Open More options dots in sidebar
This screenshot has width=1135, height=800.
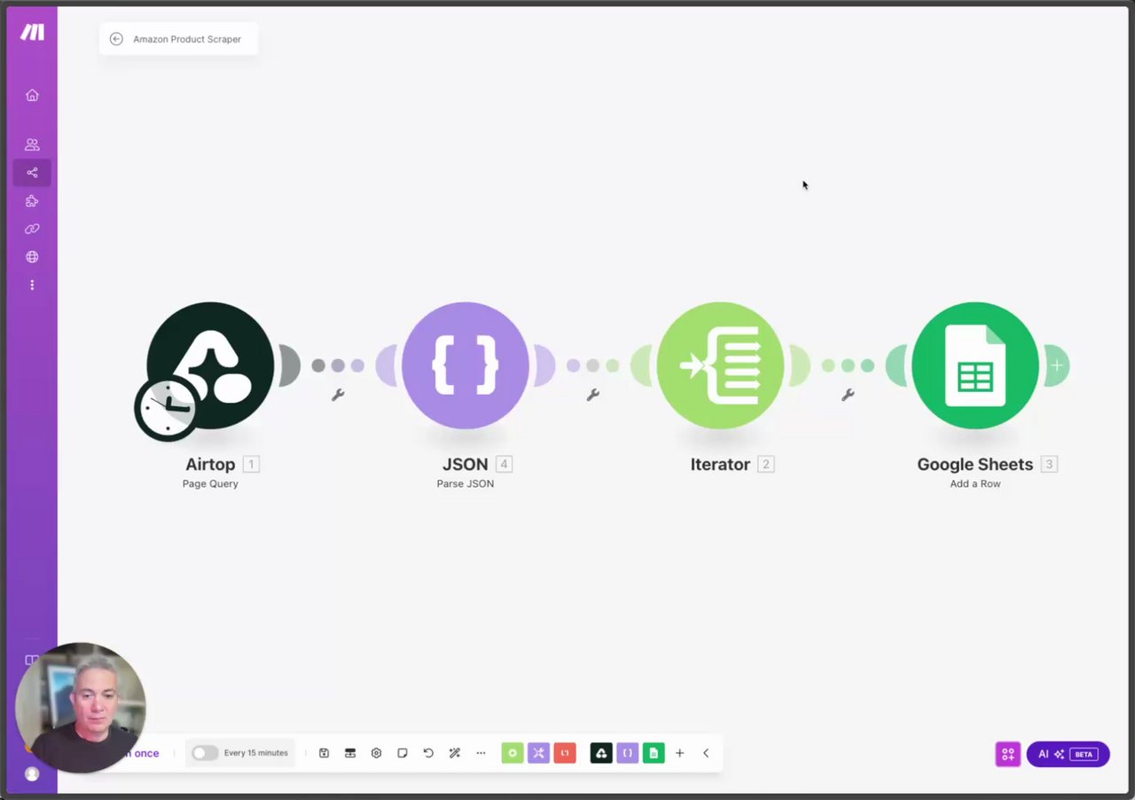[32, 286]
